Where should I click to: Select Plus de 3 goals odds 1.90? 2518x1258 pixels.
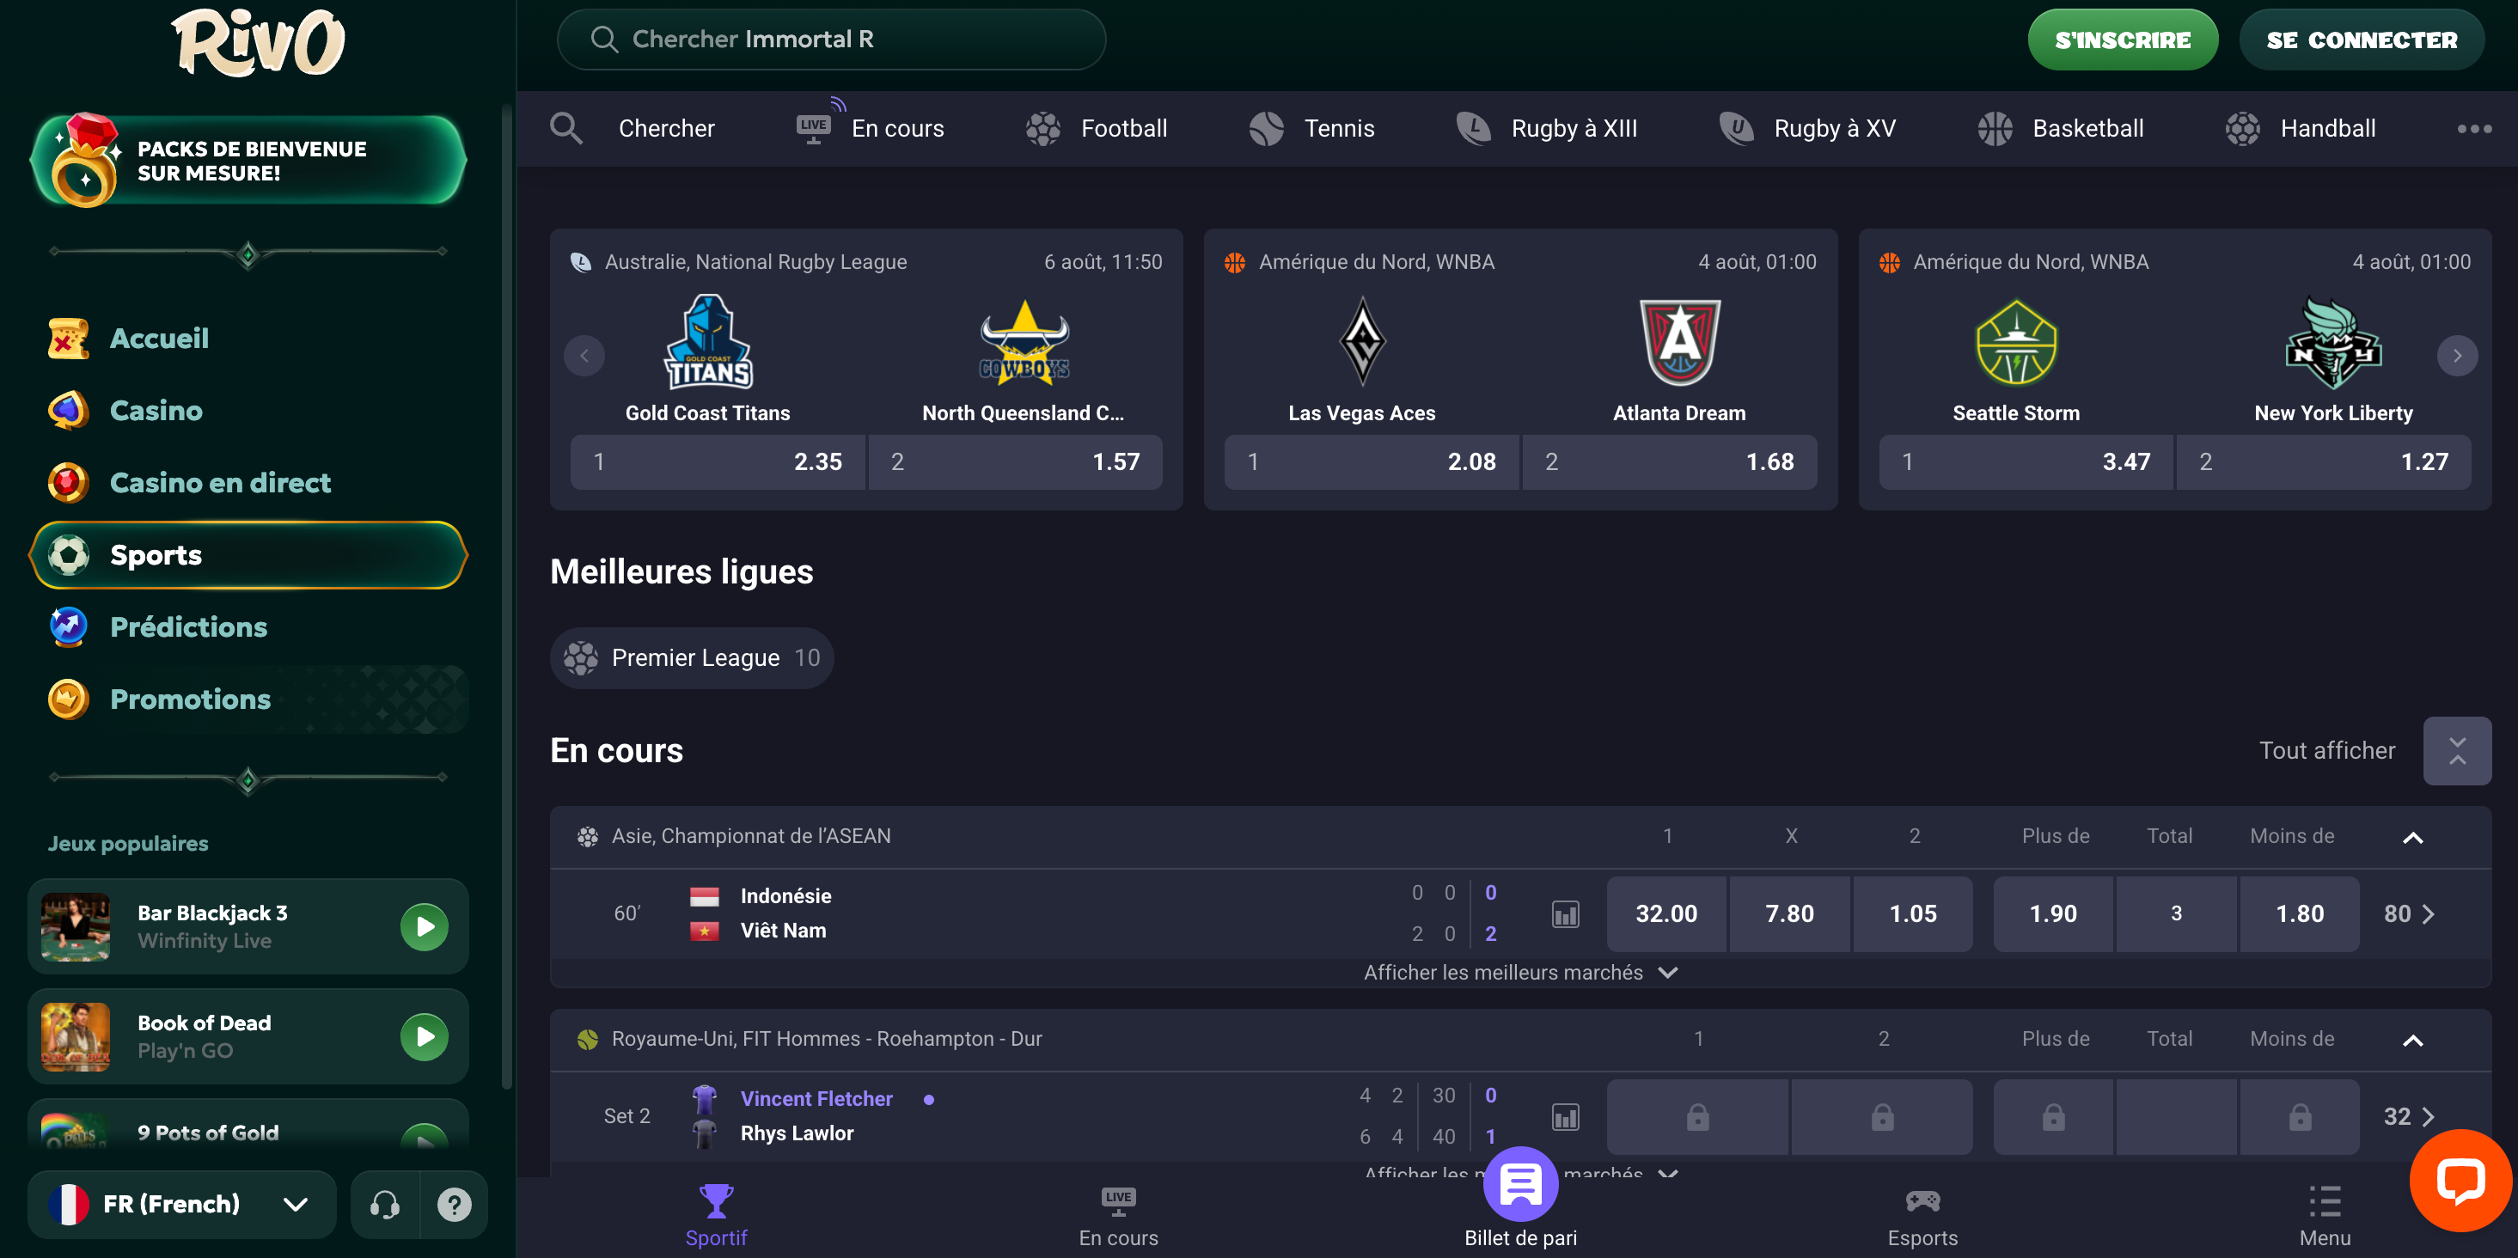tap(2053, 914)
